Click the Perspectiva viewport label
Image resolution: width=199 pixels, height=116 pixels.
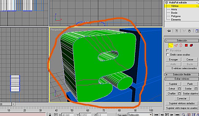pos(57,30)
